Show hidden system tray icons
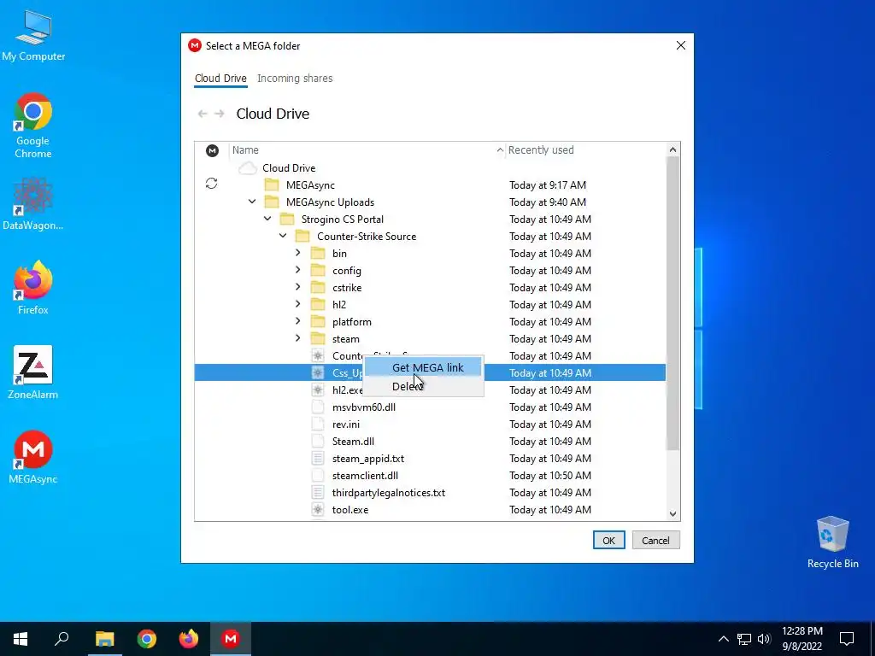 click(723, 639)
